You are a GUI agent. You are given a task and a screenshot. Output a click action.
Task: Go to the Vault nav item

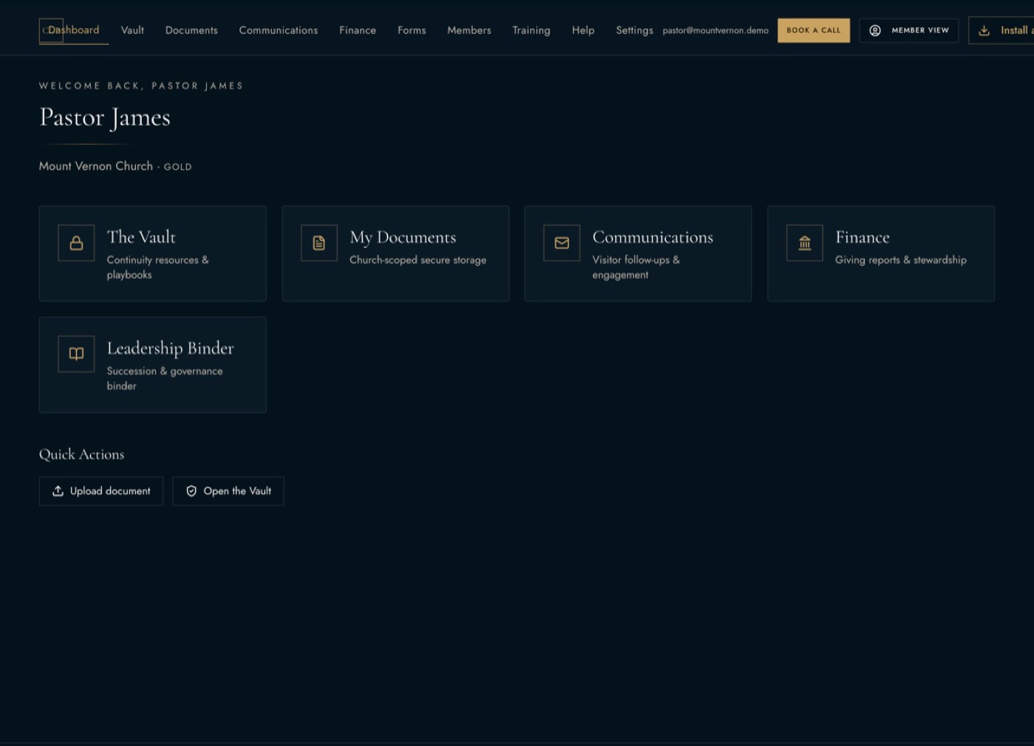pyautogui.click(x=132, y=30)
